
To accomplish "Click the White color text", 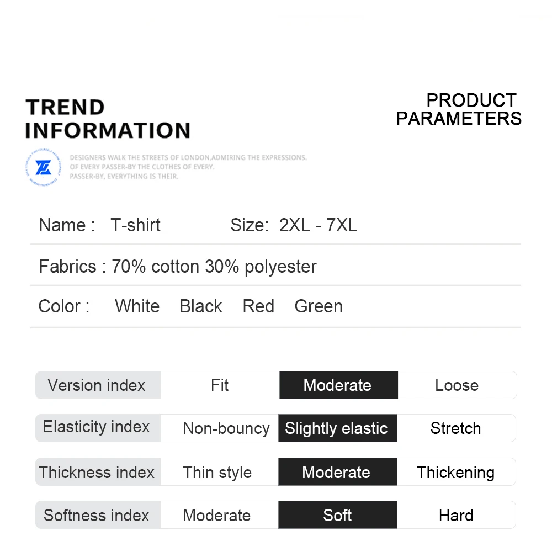I will pos(137,306).
